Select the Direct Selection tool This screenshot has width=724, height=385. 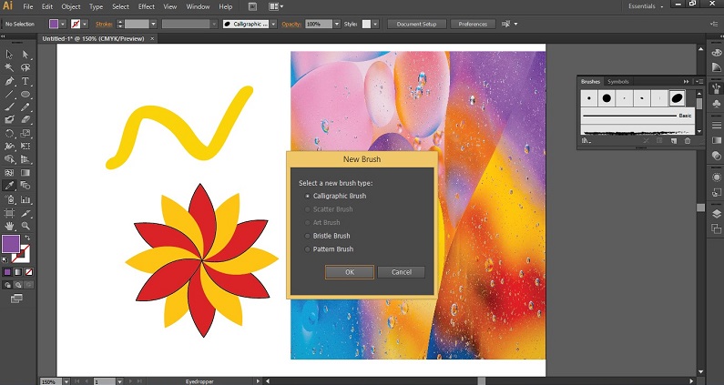25,55
